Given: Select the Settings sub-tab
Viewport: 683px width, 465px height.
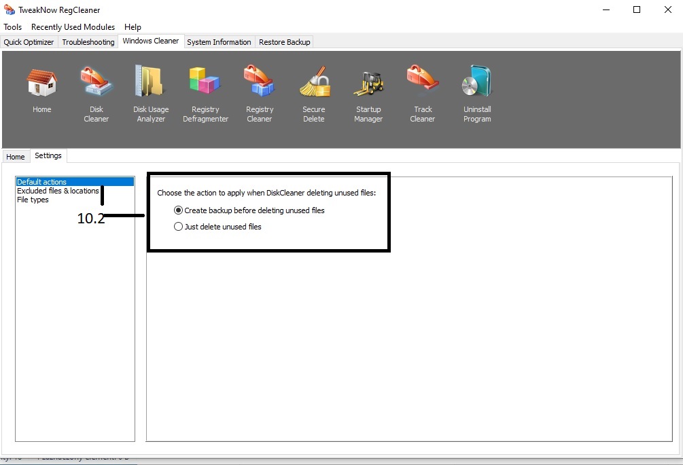Looking at the screenshot, I should click(48, 155).
